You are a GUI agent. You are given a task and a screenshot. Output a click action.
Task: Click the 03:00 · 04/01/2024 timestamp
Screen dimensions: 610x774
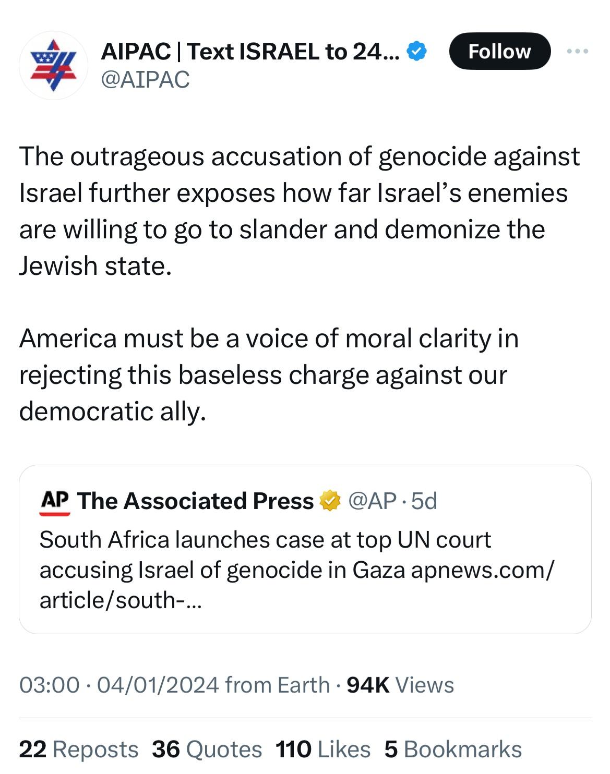119,685
